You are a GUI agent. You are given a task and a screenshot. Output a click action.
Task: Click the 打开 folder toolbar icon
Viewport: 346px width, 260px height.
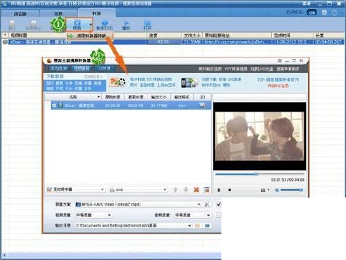pos(147,25)
